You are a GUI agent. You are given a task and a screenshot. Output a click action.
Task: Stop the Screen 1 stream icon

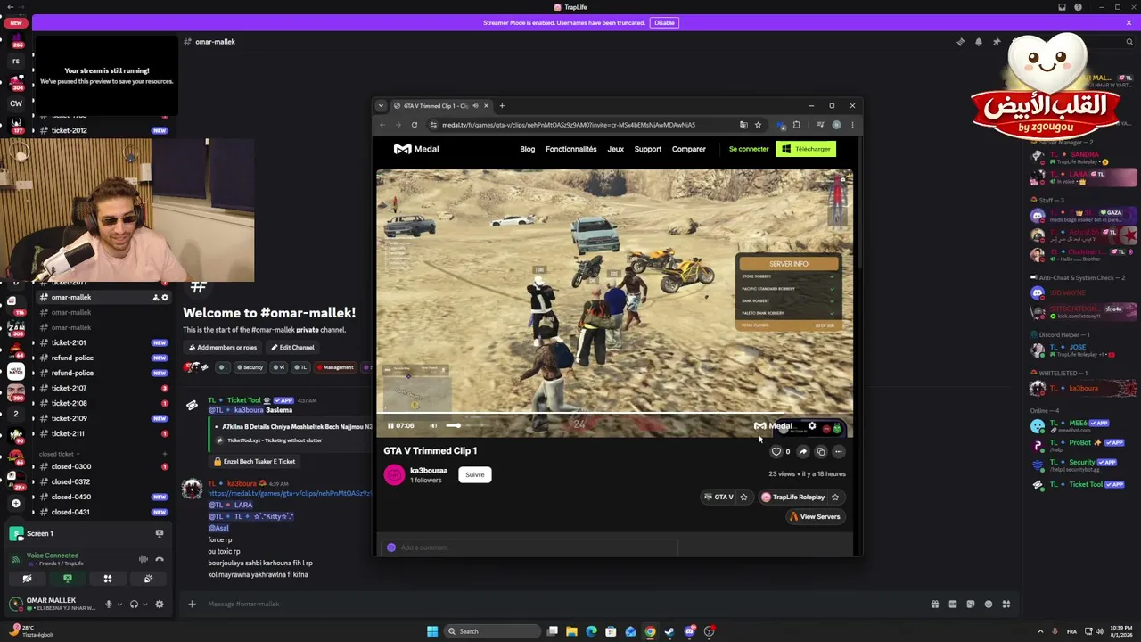pos(160,533)
